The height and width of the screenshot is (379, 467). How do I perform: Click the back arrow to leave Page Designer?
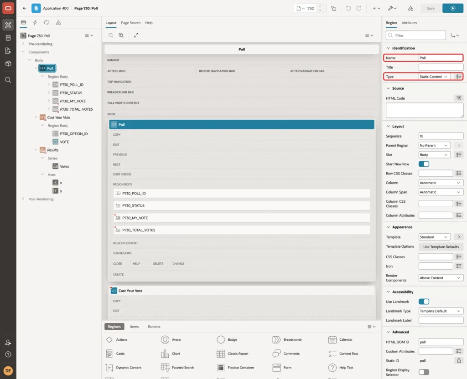(x=25, y=8)
